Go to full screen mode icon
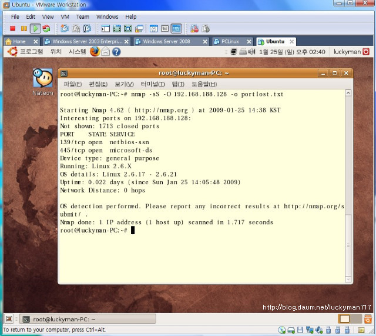The image size is (376, 336). (x=128, y=29)
